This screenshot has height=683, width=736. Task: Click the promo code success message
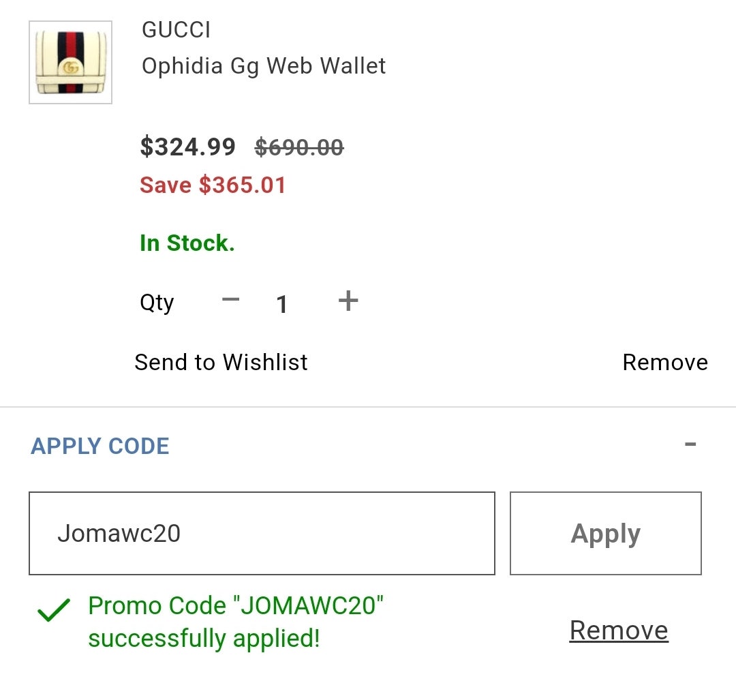(x=236, y=622)
